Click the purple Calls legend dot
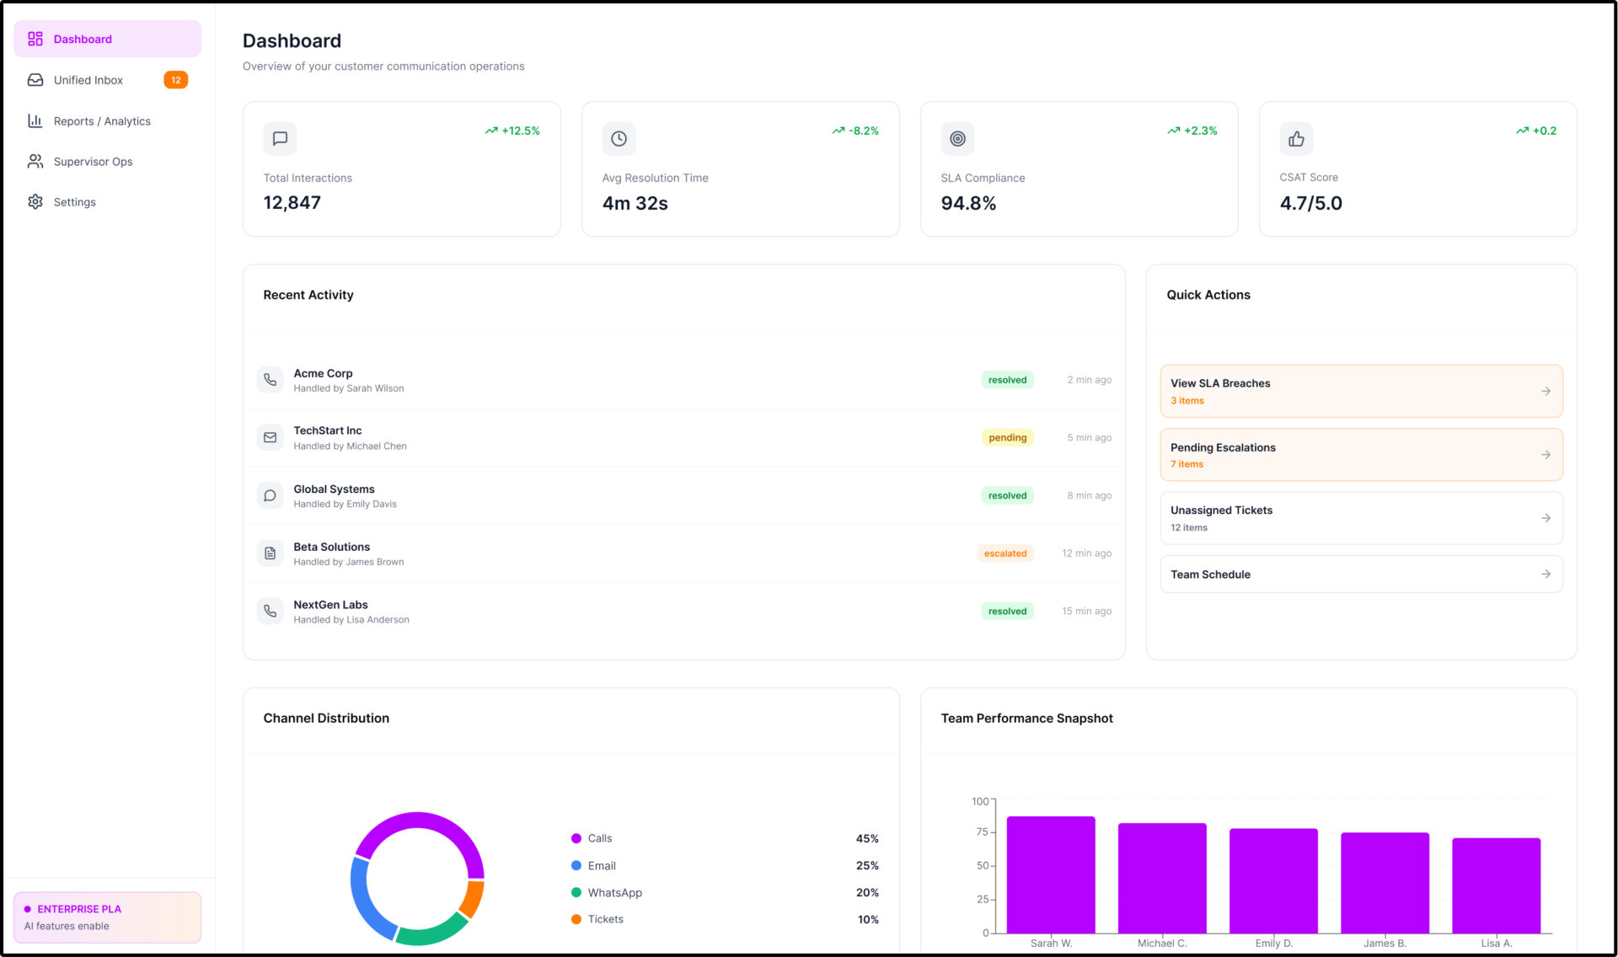Screen dimensions: 1618x957 [576, 838]
